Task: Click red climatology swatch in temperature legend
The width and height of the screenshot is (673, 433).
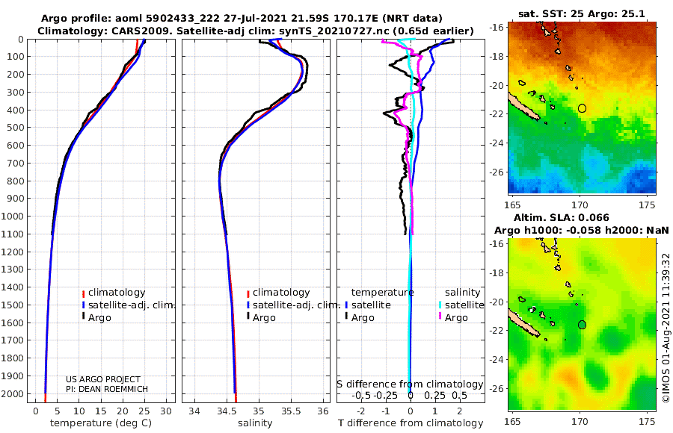Action: pyautogui.click(x=83, y=293)
